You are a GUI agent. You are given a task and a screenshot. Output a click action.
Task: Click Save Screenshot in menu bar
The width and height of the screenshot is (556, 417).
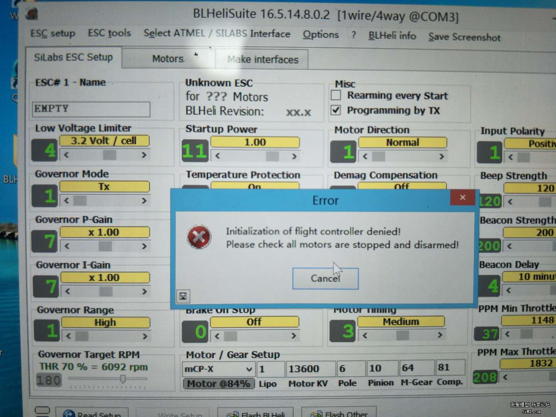tap(464, 37)
